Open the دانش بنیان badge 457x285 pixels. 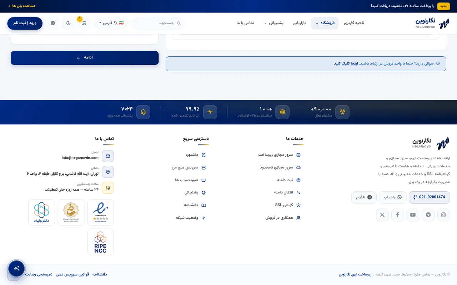point(41,212)
